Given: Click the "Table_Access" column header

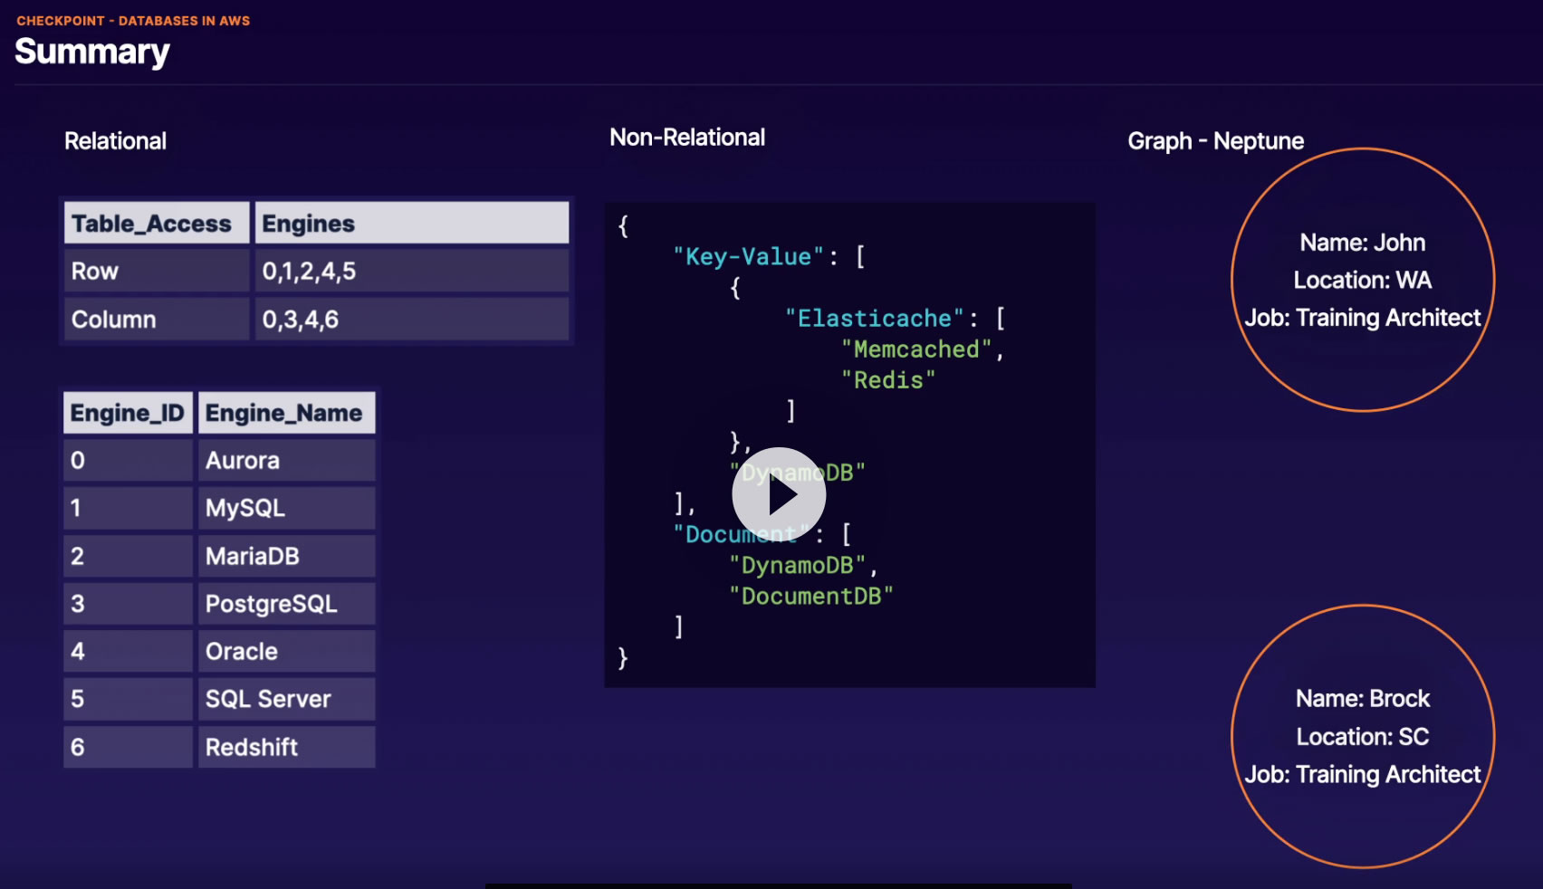Looking at the screenshot, I should 157,223.
